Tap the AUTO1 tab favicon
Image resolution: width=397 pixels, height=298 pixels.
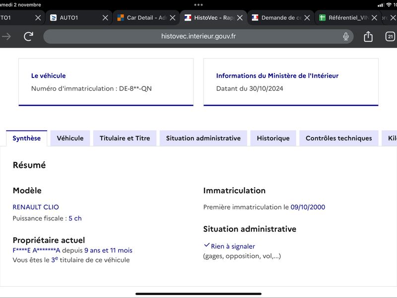click(x=53, y=18)
